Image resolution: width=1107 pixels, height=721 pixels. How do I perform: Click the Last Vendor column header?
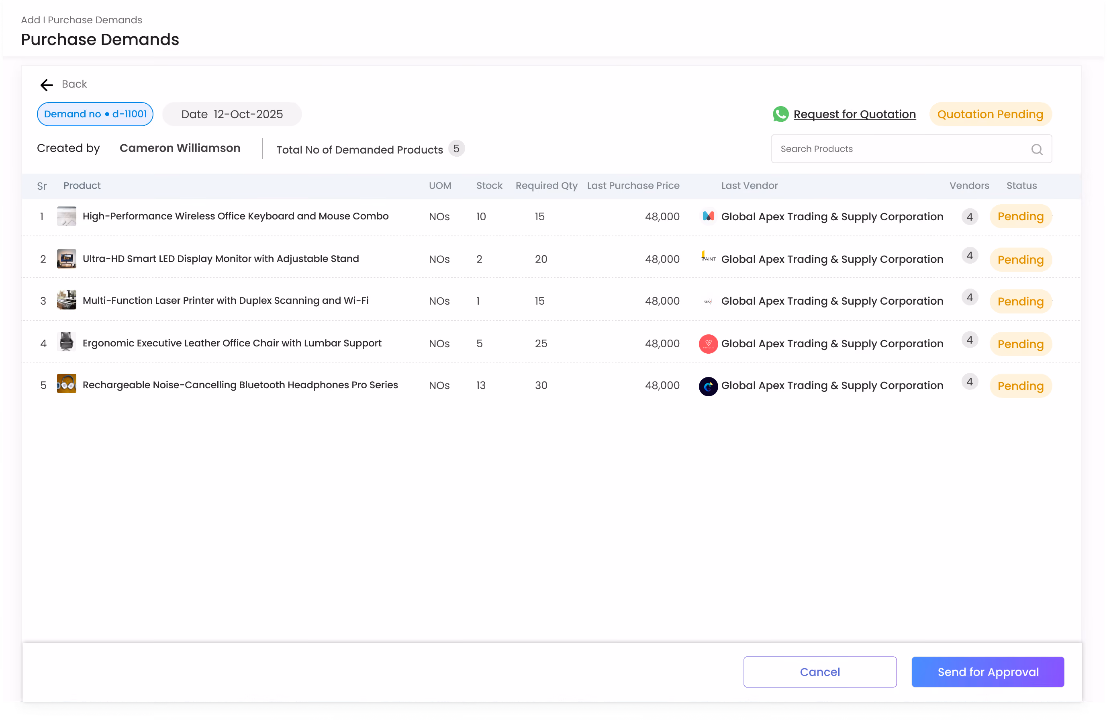749,186
